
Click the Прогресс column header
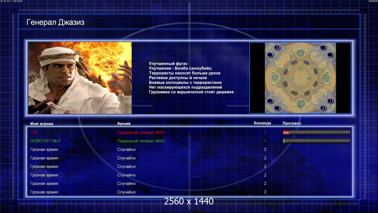pos(292,123)
